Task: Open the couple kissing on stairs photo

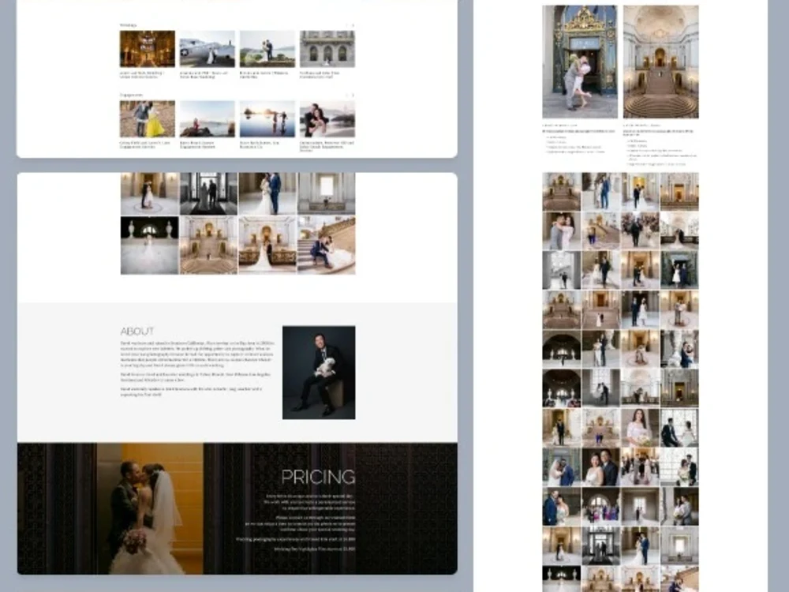Action: tap(326, 245)
